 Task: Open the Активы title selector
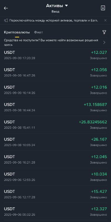pos(55,6)
